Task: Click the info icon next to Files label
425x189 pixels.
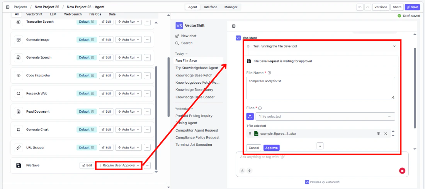Action: (260, 108)
